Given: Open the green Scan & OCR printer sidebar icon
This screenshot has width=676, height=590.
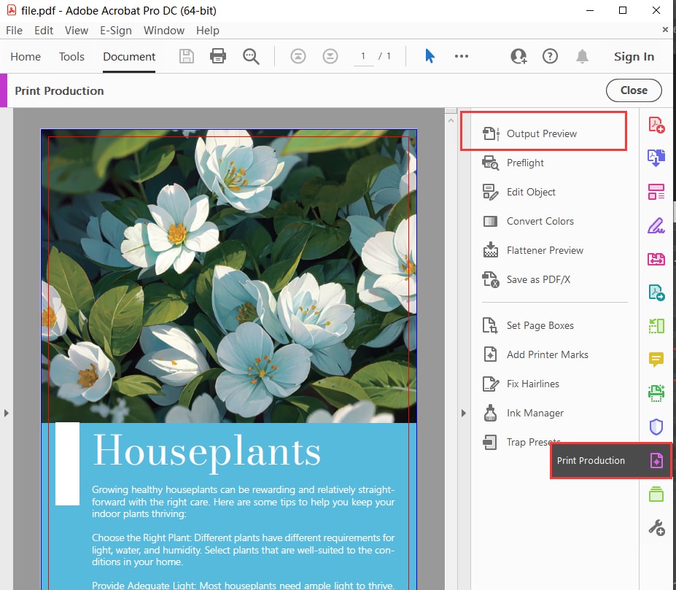Looking at the screenshot, I should (656, 393).
